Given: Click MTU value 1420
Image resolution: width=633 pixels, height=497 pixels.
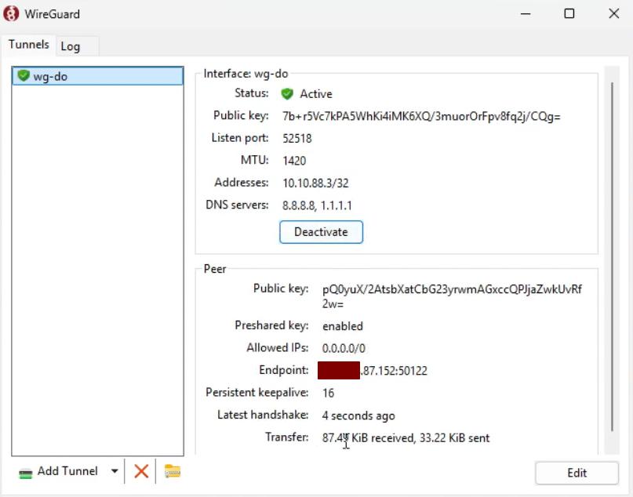Looking at the screenshot, I should [x=294, y=161].
